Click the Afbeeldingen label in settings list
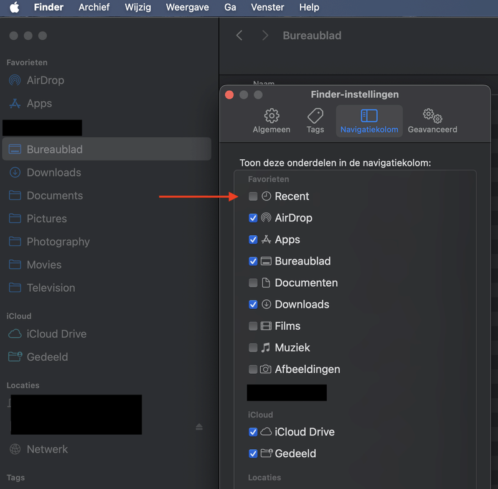The height and width of the screenshot is (489, 498). click(308, 370)
